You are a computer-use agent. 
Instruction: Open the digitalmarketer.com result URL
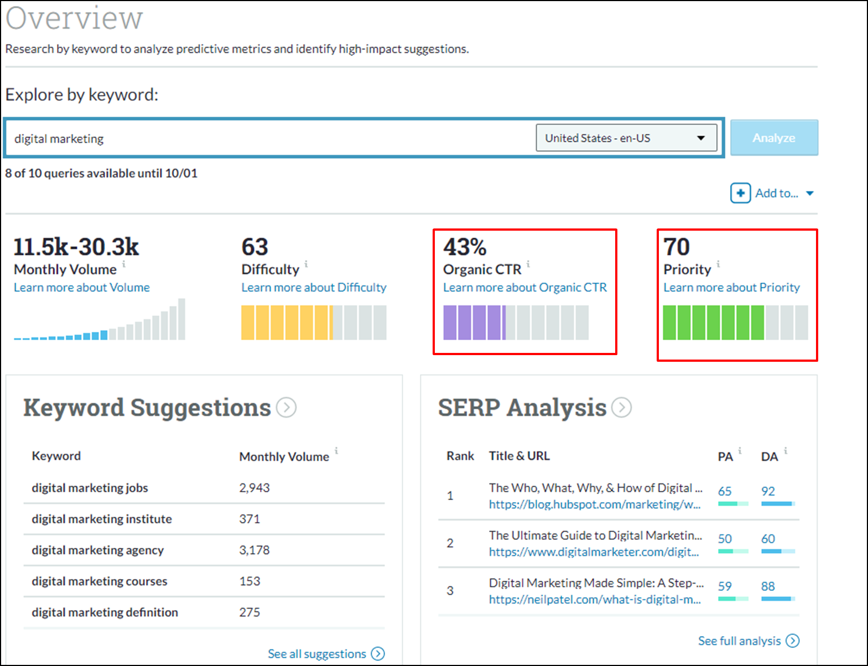click(x=594, y=552)
